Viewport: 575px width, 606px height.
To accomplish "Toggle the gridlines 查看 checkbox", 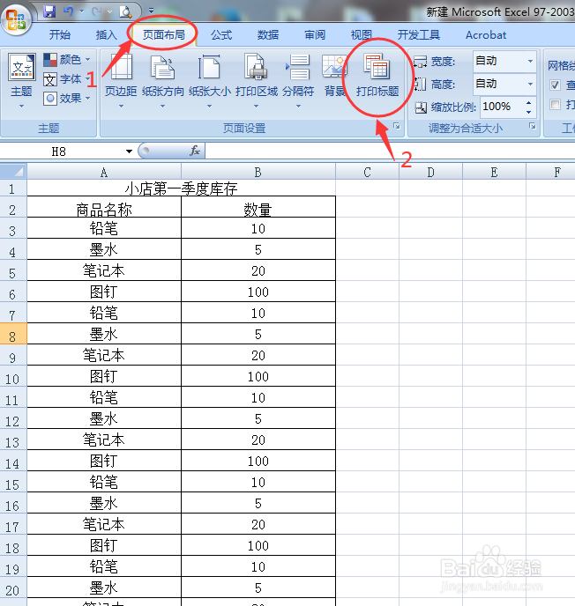I will [555, 85].
